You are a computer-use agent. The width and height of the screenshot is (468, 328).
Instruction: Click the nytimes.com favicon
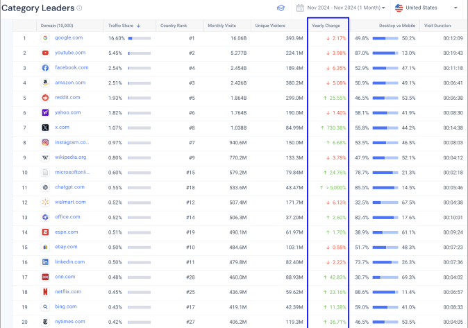pyautogui.click(x=45, y=322)
